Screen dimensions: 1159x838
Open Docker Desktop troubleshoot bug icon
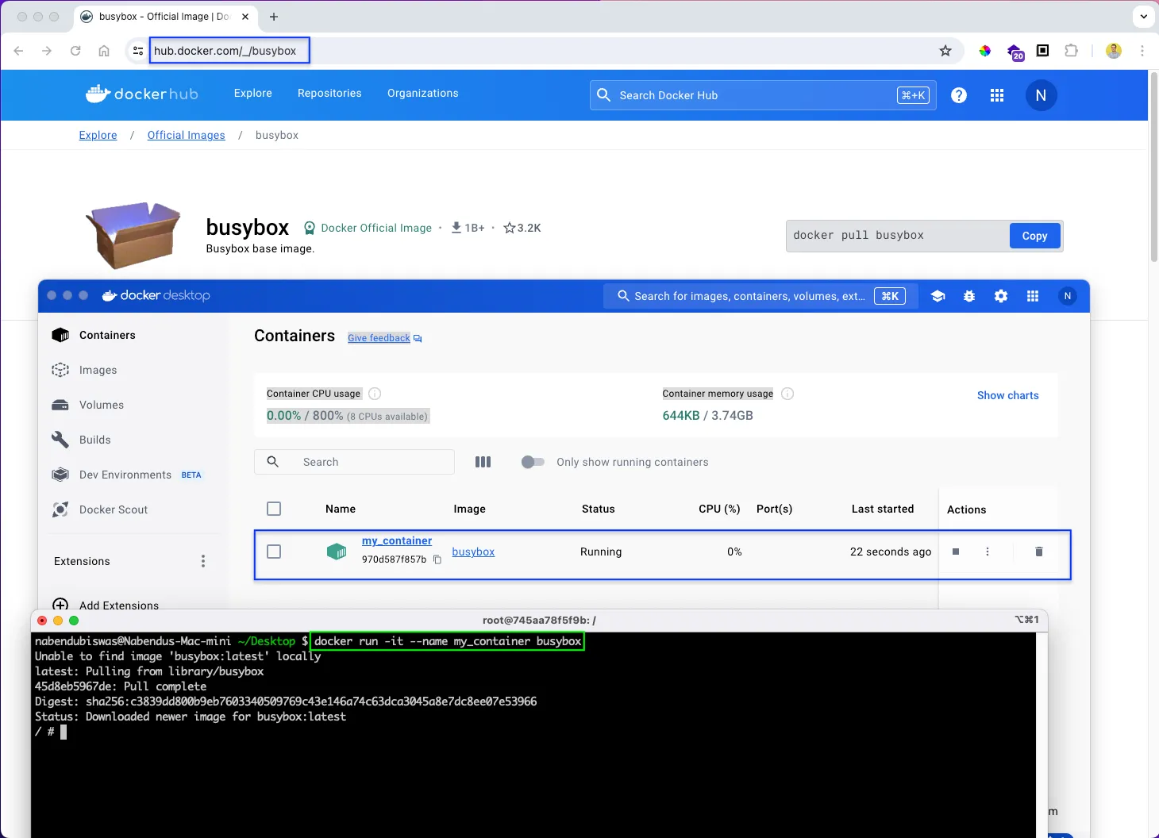(969, 296)
